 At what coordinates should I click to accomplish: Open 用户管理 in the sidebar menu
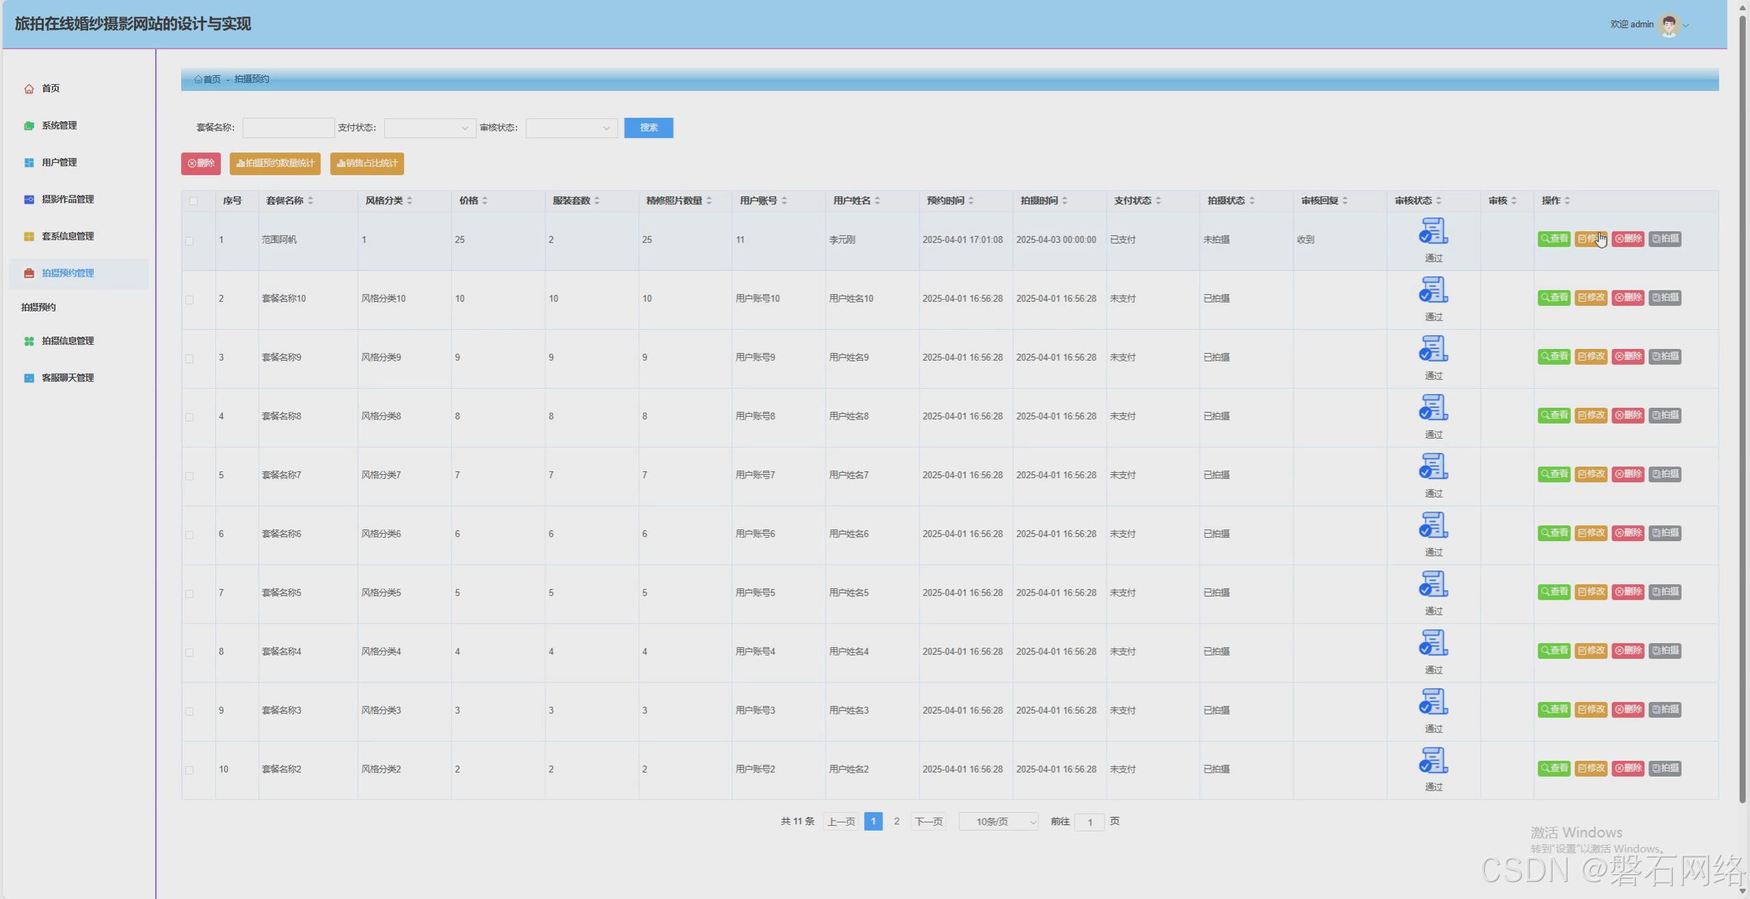(59, 163)
